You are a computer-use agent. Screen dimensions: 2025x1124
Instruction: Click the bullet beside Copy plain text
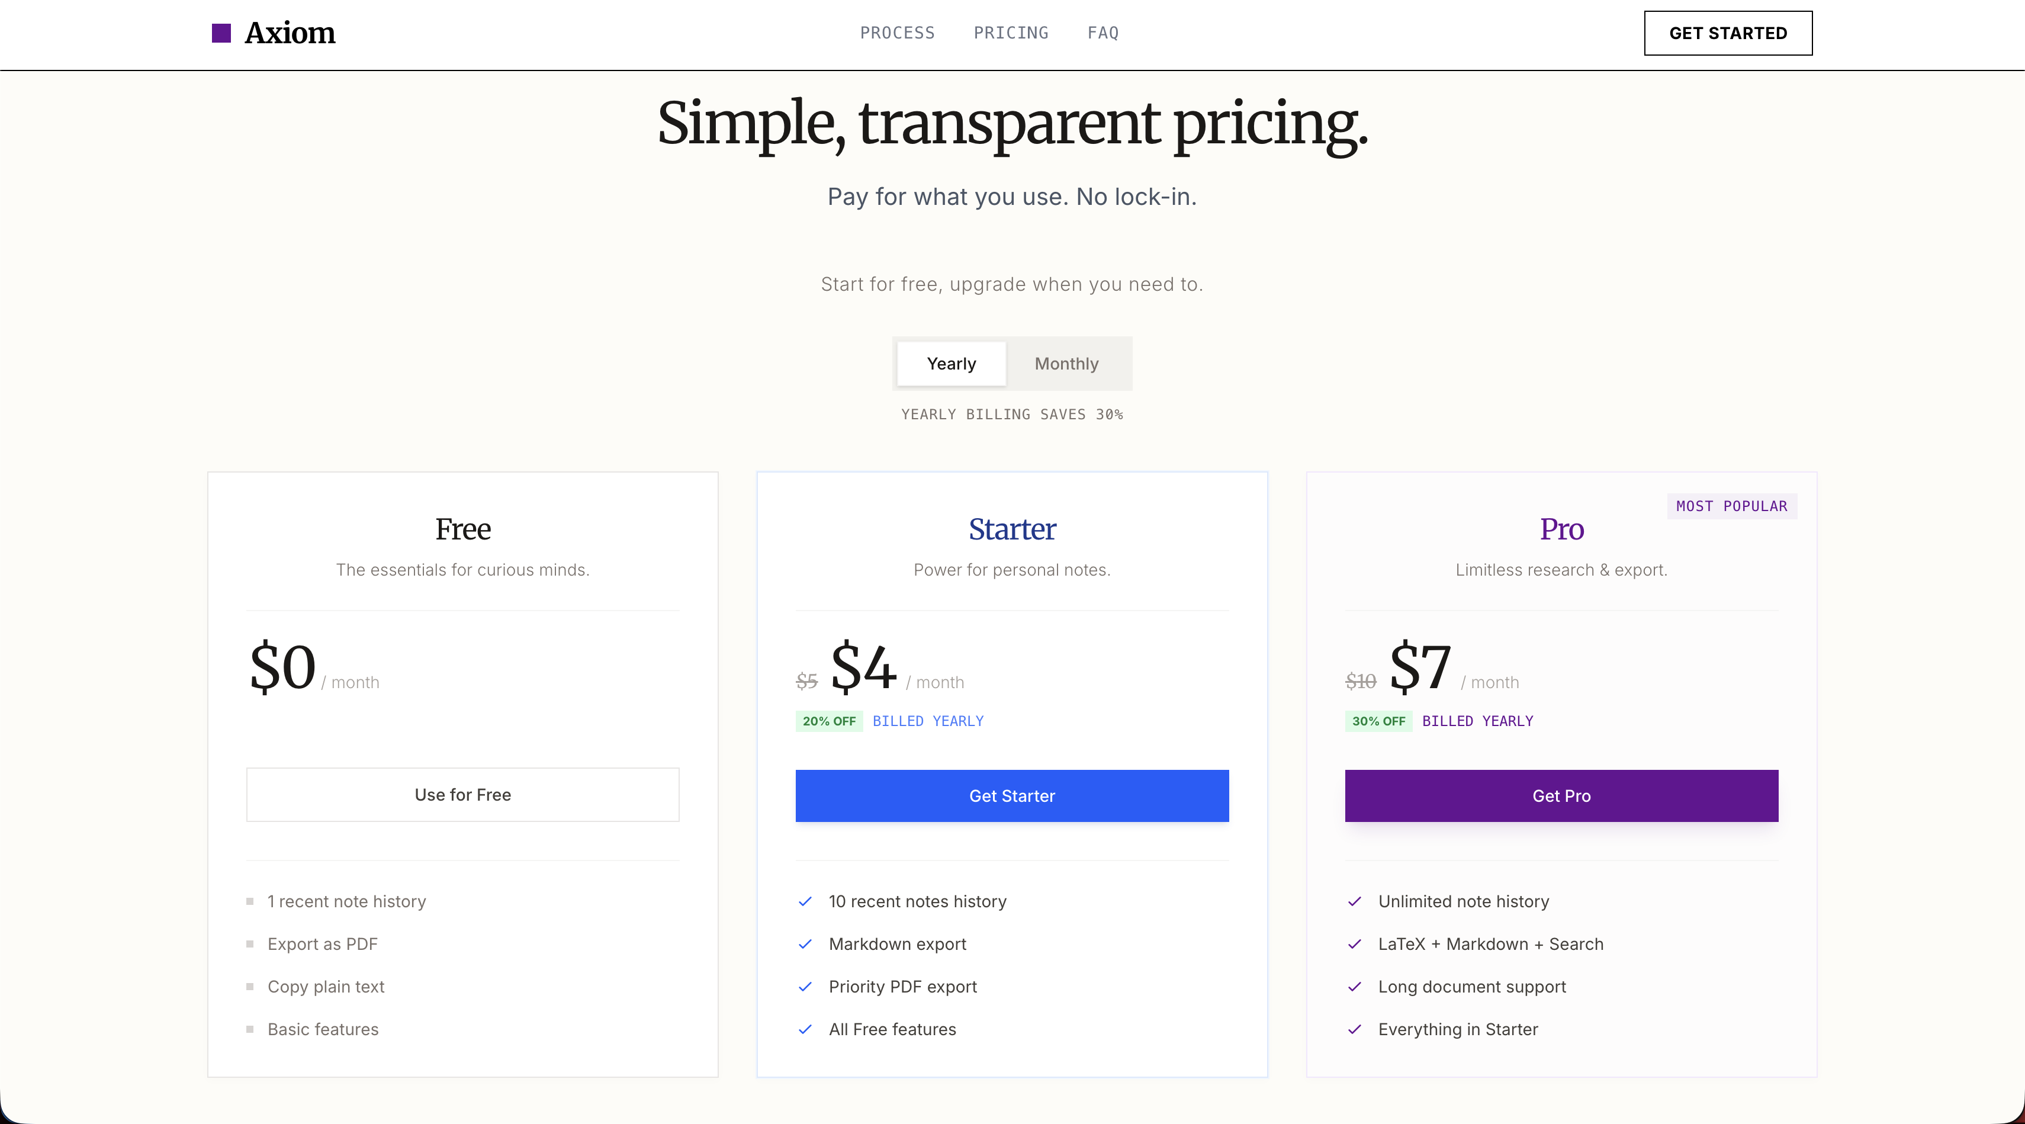coord(250,987)
